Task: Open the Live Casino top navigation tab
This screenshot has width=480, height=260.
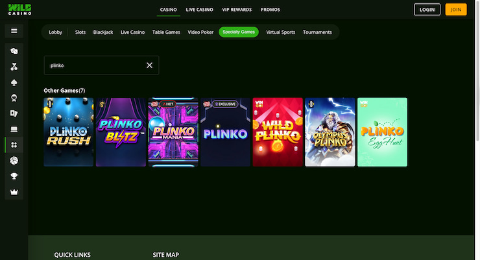Action: coord(199,10)
